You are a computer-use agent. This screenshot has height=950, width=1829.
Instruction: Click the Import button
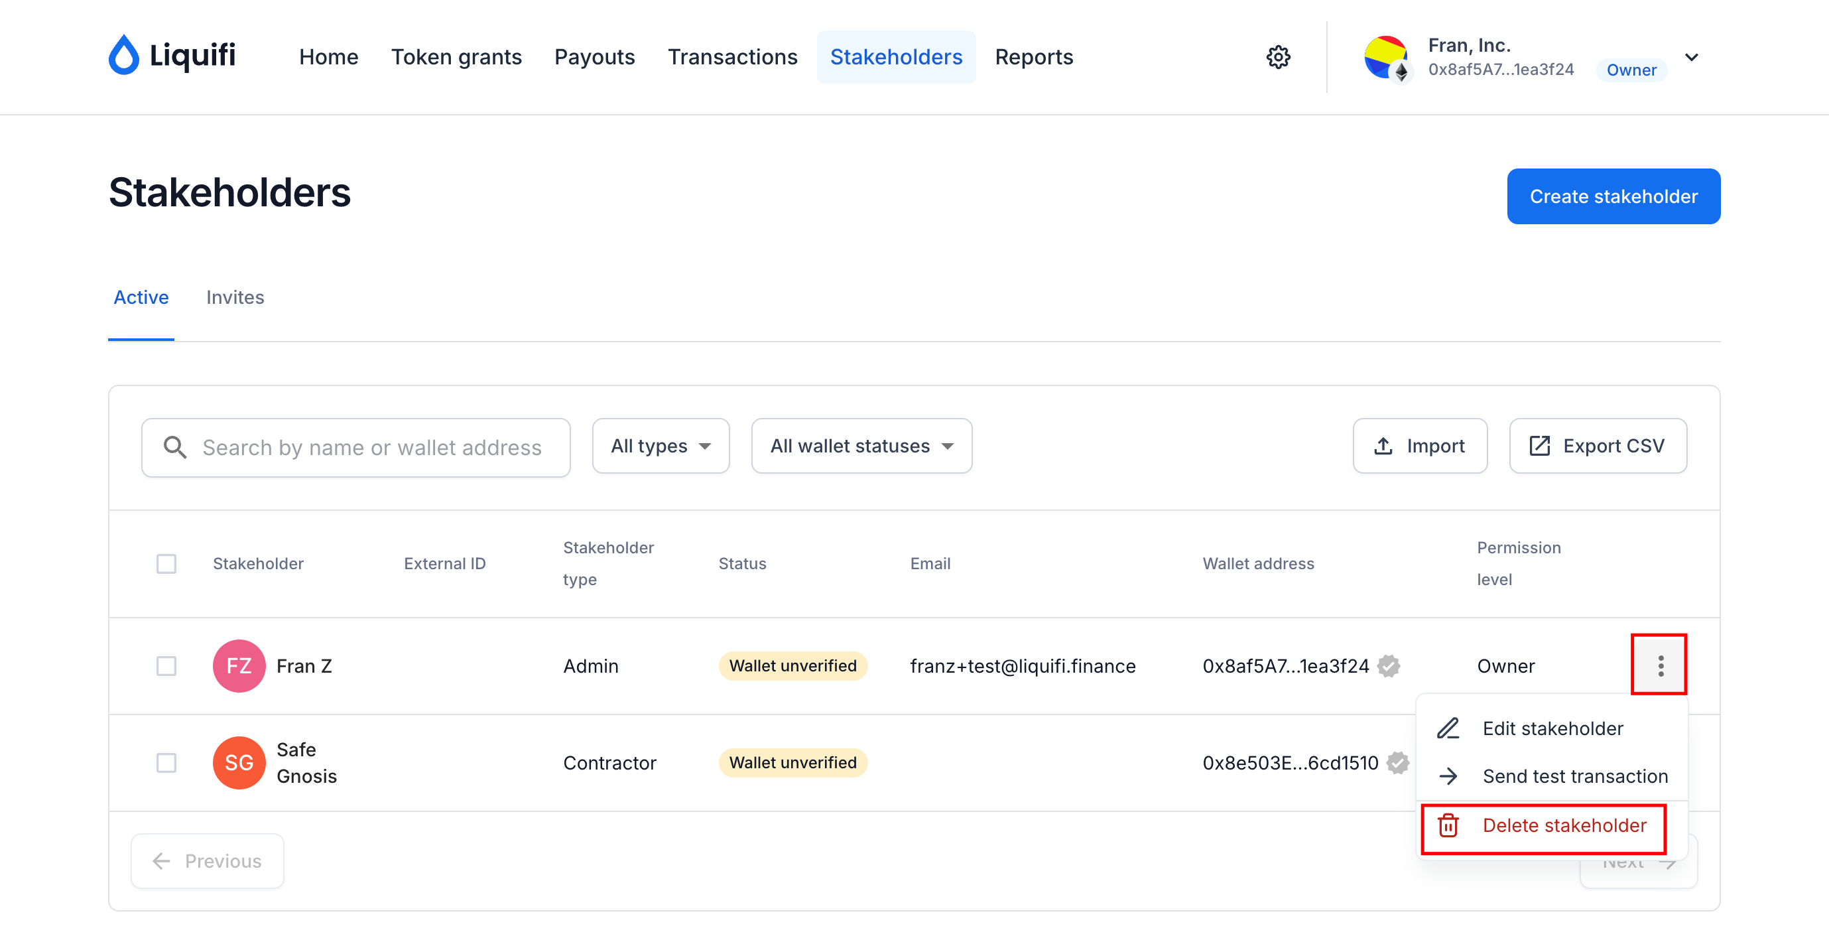(x=1419, y=446)
